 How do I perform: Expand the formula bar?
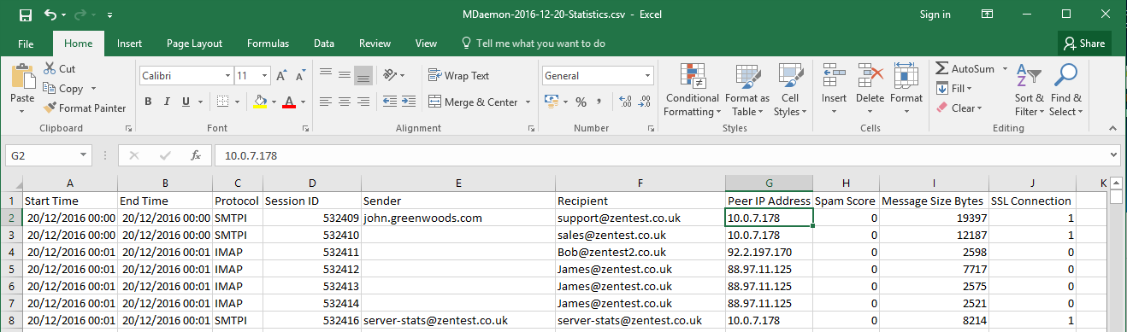coord(1113,155)
